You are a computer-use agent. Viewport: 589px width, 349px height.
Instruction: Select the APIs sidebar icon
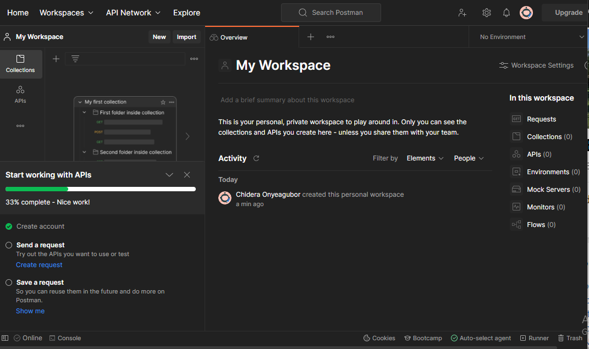click(x=20, y=95)
